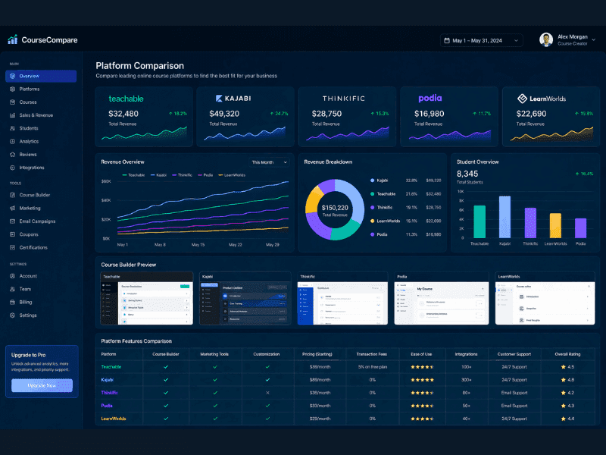Click the Billing sidebar icon
This screenshot has height=455, width=606.
pyautogui.click(x=12, y=302)
